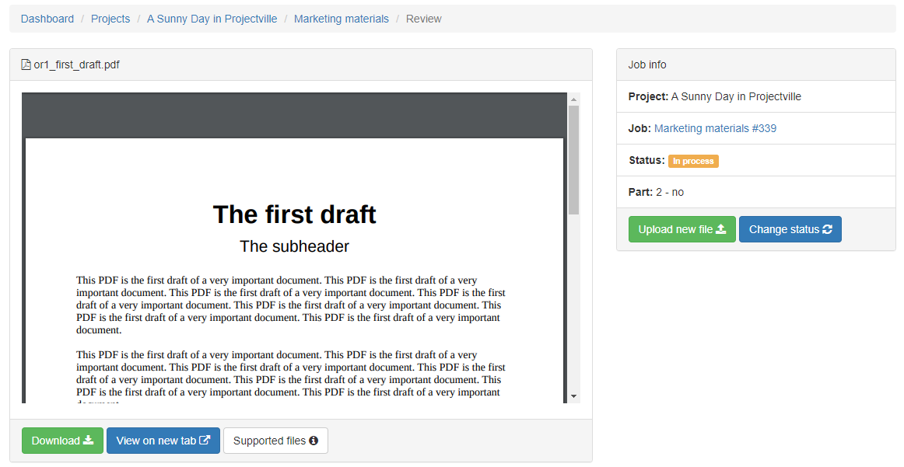The image size is (904, 467).
Task: Navigate to Marketing materials breadcrumb
Action: pos(342,19)
